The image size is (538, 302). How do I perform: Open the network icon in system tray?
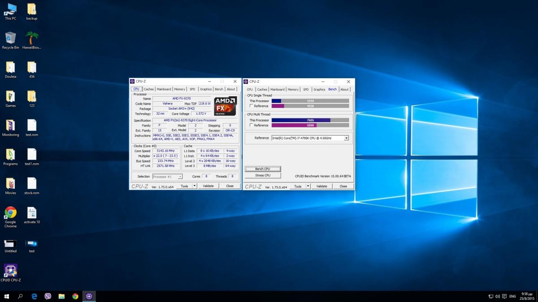tap(491, 296)
